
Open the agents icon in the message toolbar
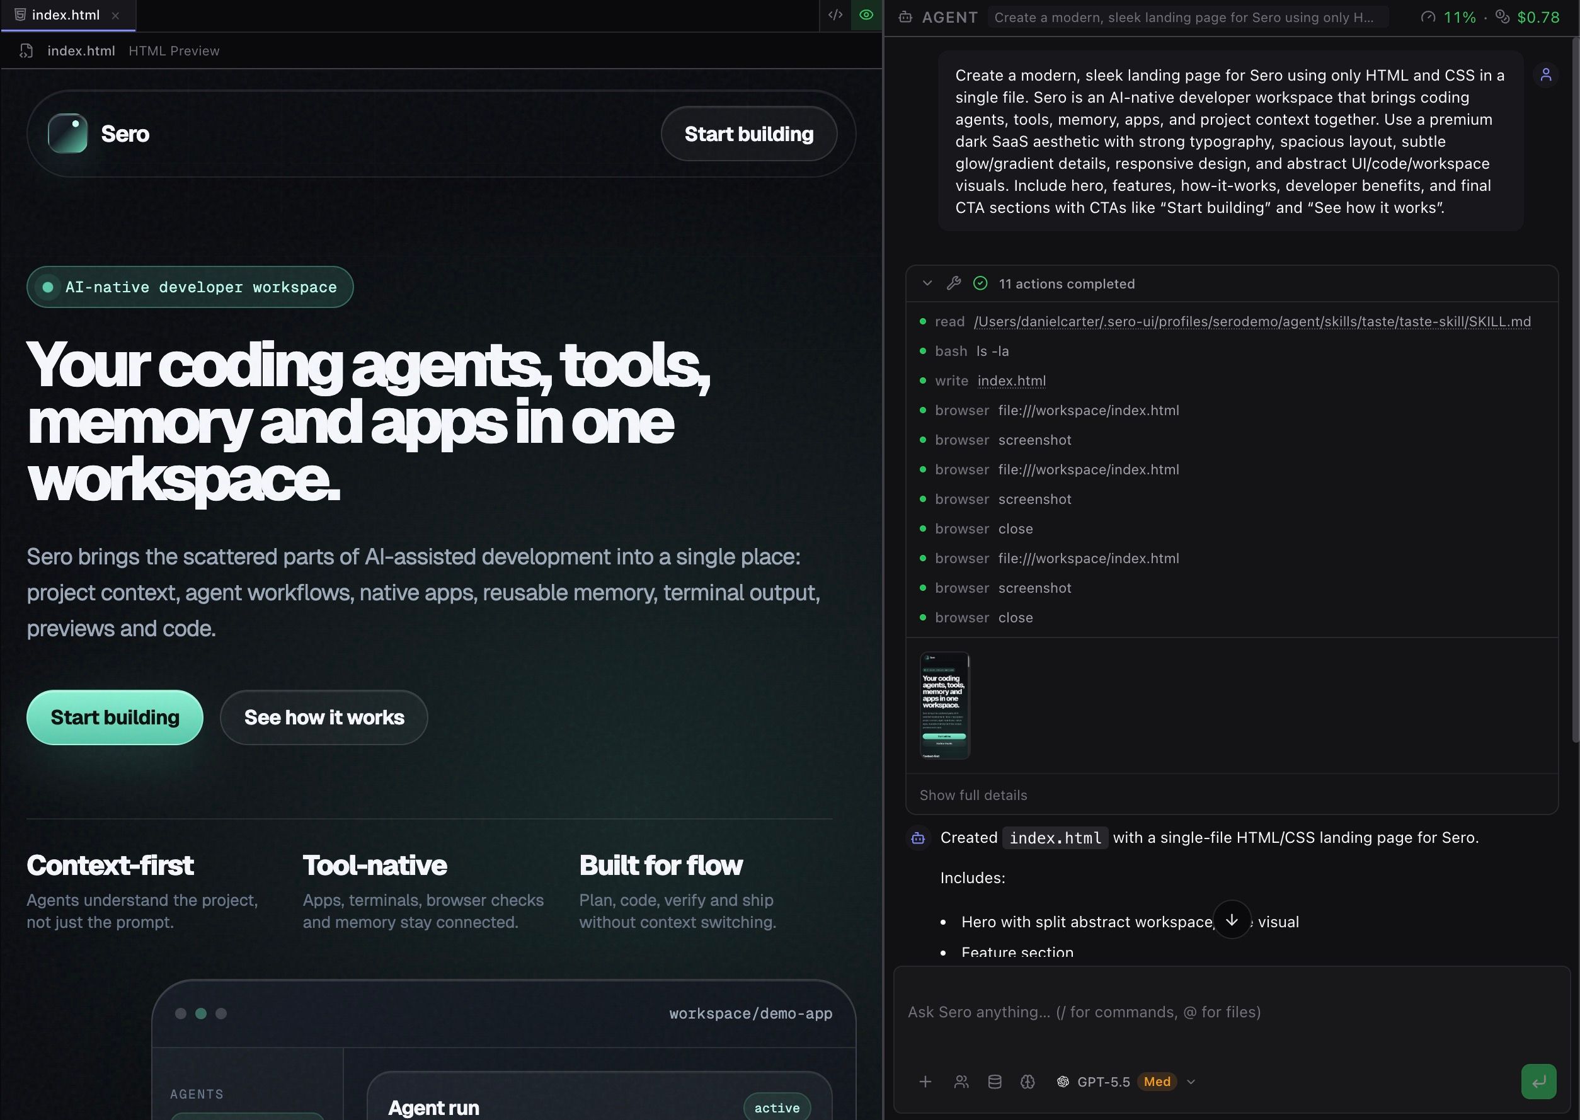pyautogui.click(x=961, y=1082)
